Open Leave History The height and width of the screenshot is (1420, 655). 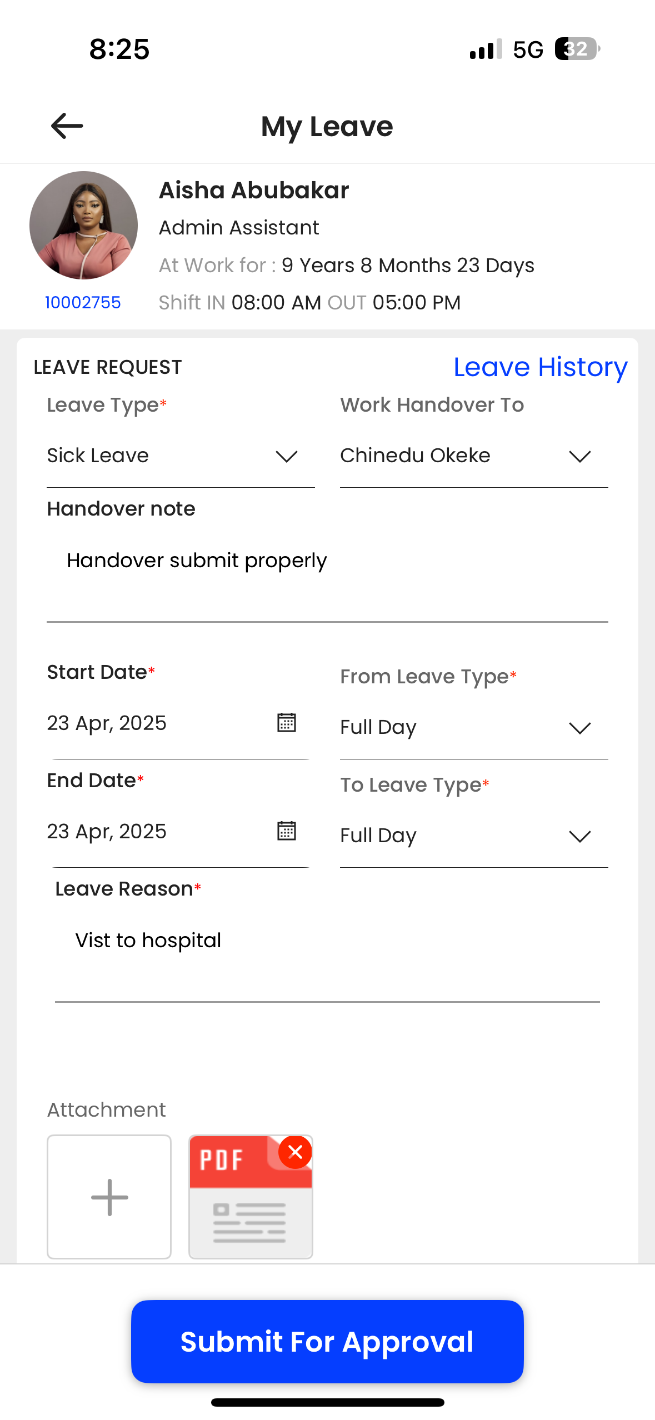click(541, 367)
